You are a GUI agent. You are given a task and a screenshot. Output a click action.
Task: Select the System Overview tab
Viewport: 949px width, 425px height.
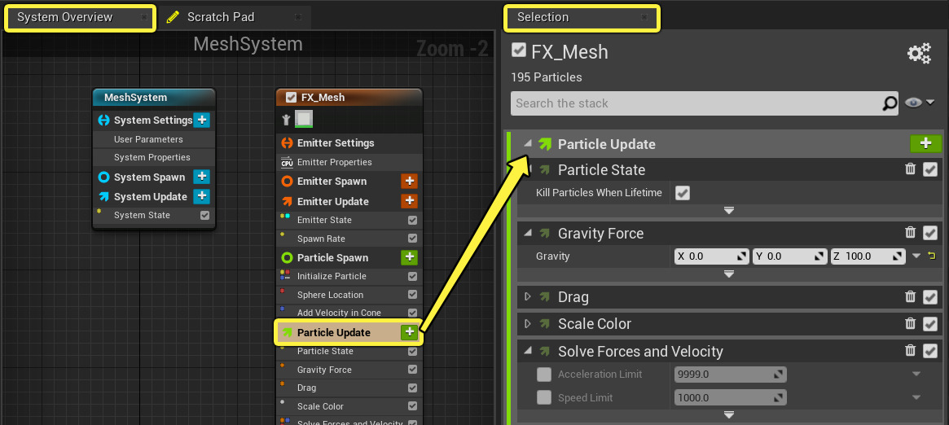(x=65, y=17)
